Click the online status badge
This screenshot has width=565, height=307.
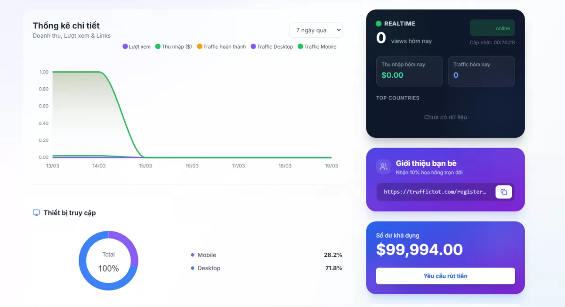point(492,28)
